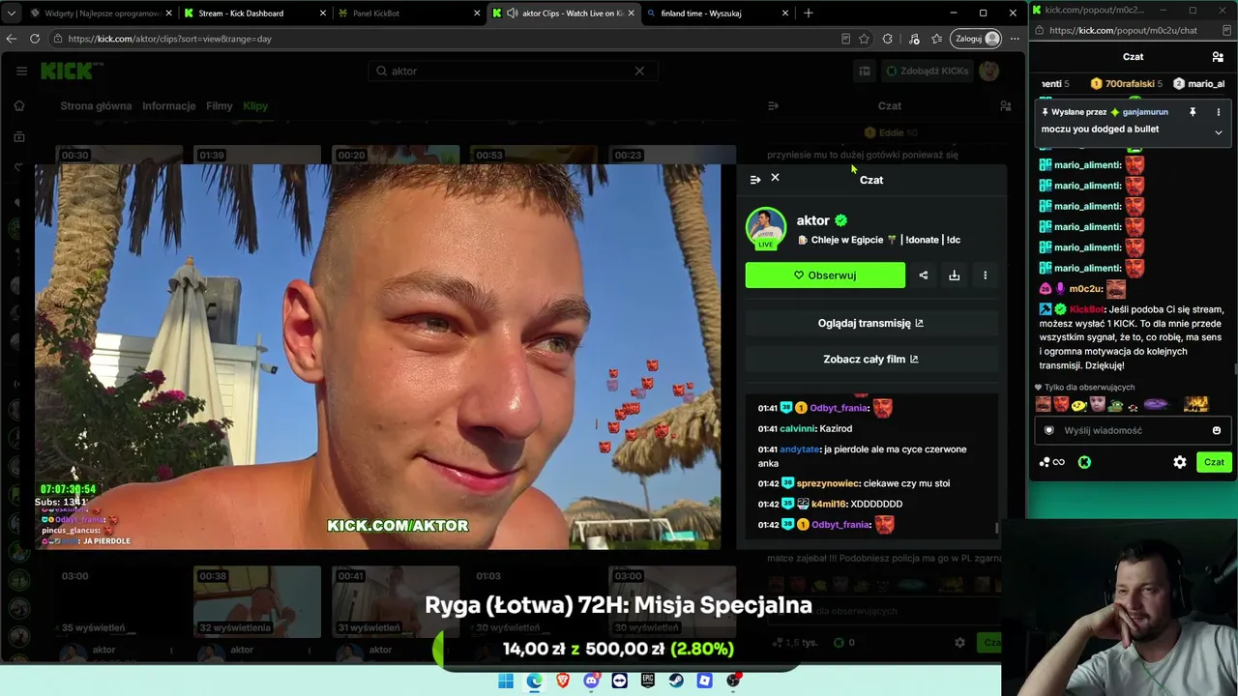This screenshot has height=696, width=1238.
Task: Close the clip viewer with the X icon
Action: click(x=775, y=178)
